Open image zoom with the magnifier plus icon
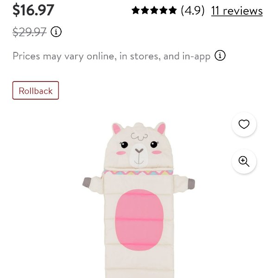 pos(244,161)
